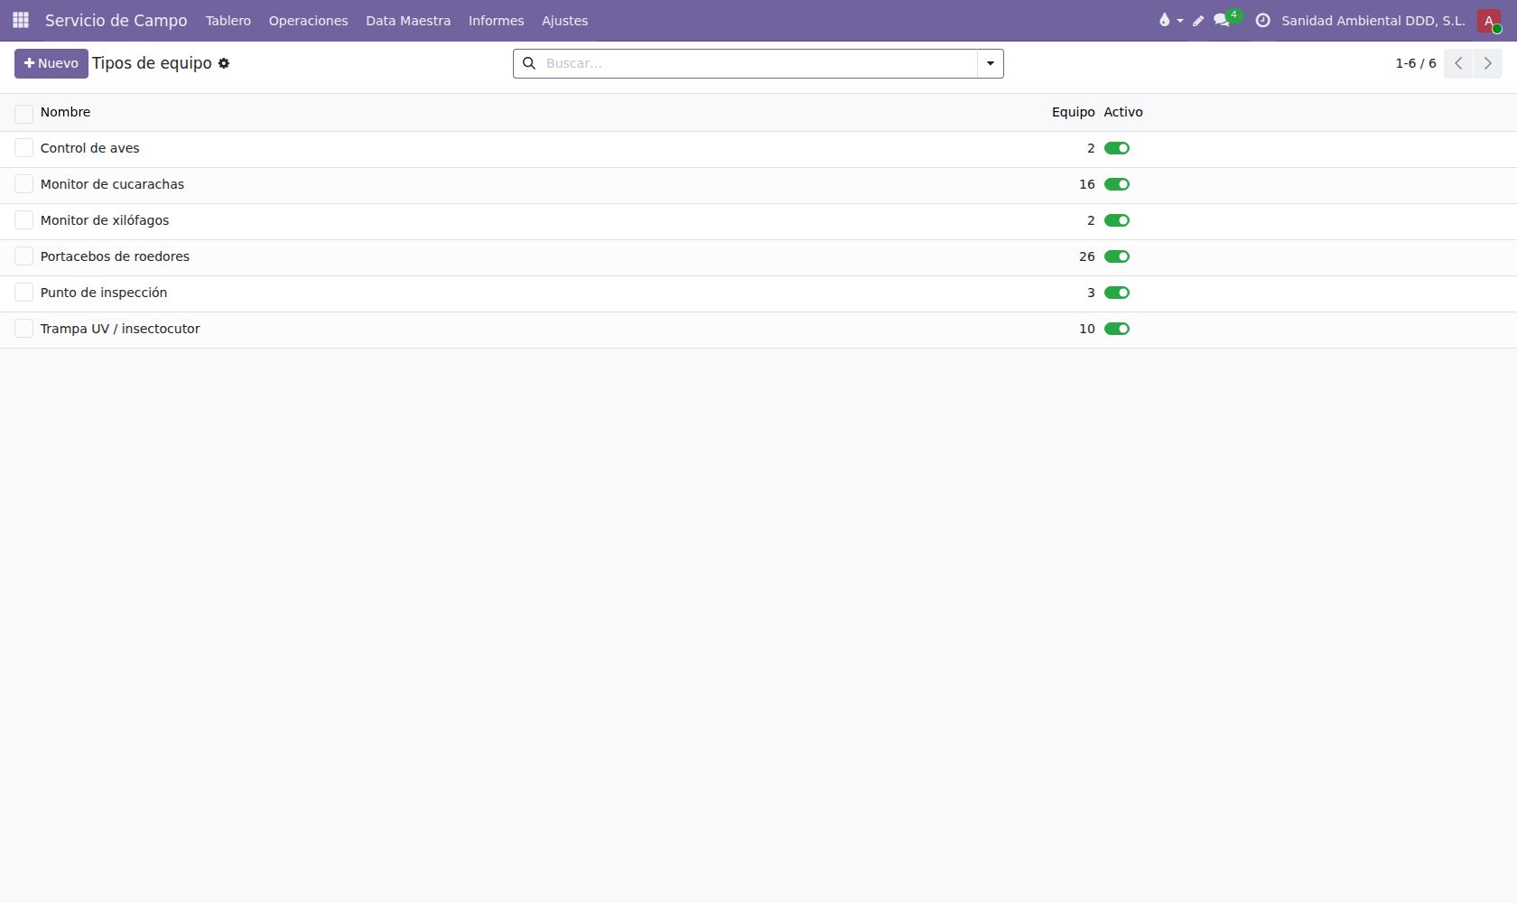This screenshot has height=903, width=1517.
Task: Open the gear actions menu beside the title
Action: 224,63
